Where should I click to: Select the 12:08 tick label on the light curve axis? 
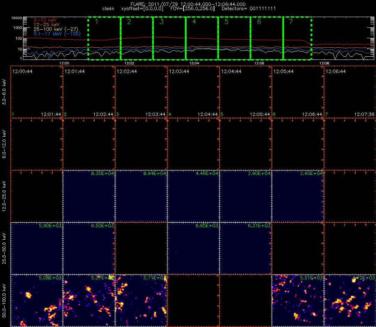(324, 63)
